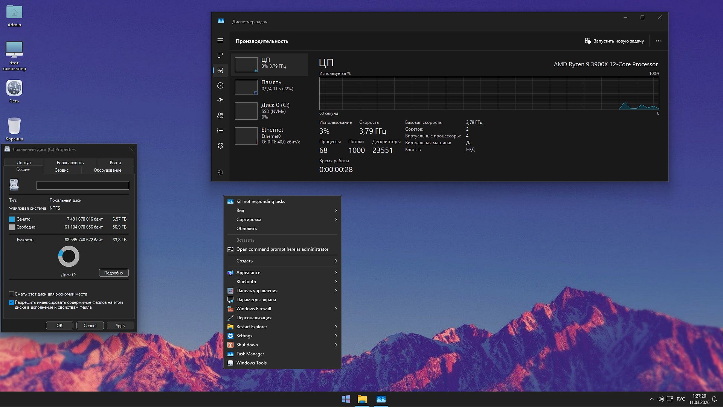Open File Explorer from the taskbar
Image resolution: width=723 pixels, height=407 pixels.
(362, 399)
